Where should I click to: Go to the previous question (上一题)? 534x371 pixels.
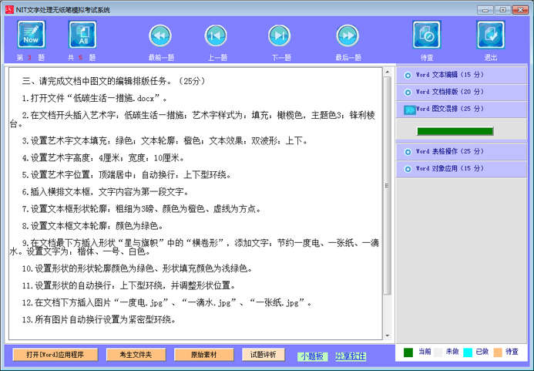[216, 35]
